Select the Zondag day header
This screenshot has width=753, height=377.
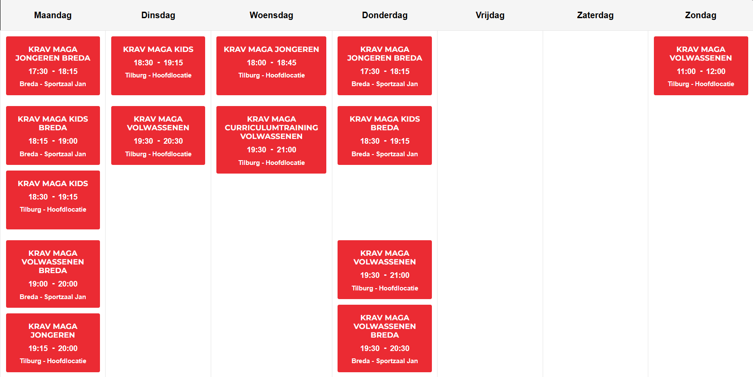point(700,15)
